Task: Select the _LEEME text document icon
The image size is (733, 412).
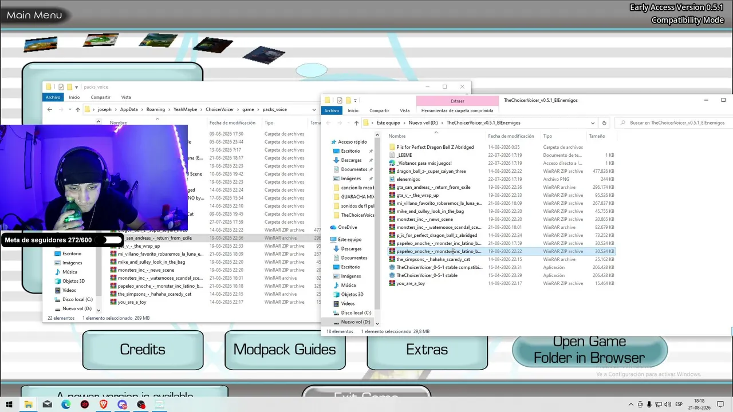Action: pyautogui.click(x=392, y=155)
